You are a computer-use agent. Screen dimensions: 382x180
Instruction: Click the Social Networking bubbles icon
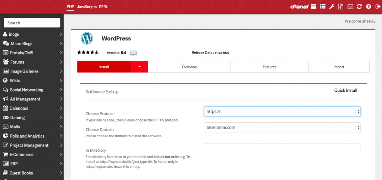[x=6, y=90]
